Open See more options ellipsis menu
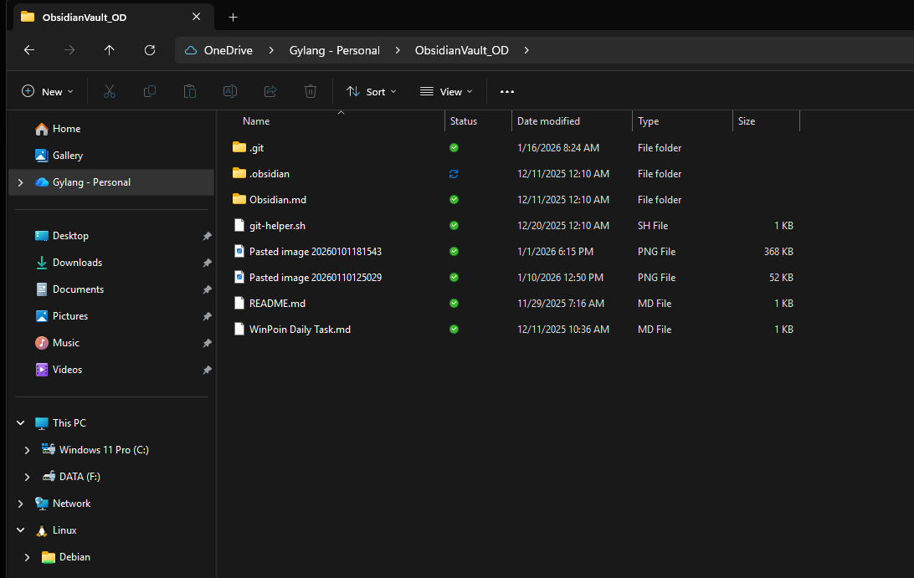The width and height of the screenshot is (914, 578). click(x=507, y=91)
